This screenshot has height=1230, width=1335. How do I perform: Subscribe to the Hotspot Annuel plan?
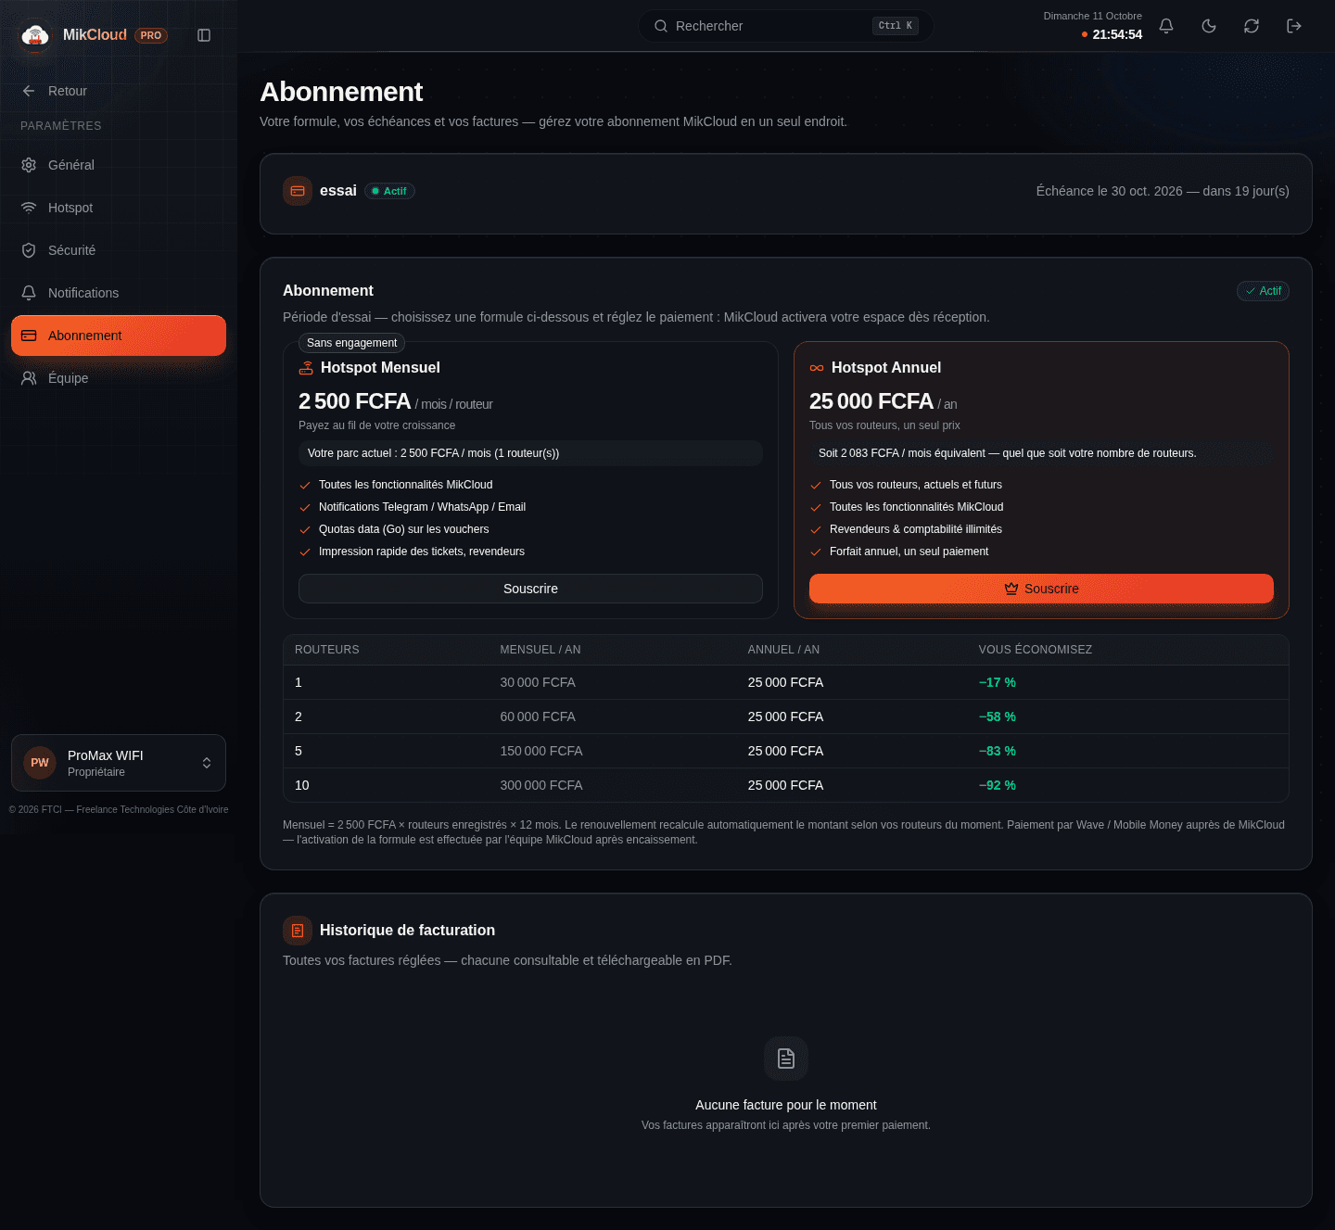(1041, 589)
